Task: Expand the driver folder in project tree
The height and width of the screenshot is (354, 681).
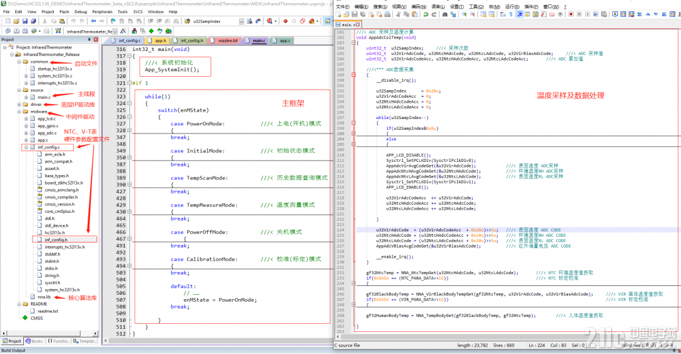Action: point(19,105)
